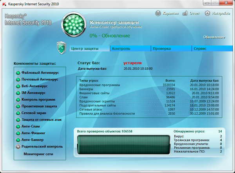Click the Вредоносная утилита: row
The width and height of the screenshot is (235, 173).
point(198,144)
